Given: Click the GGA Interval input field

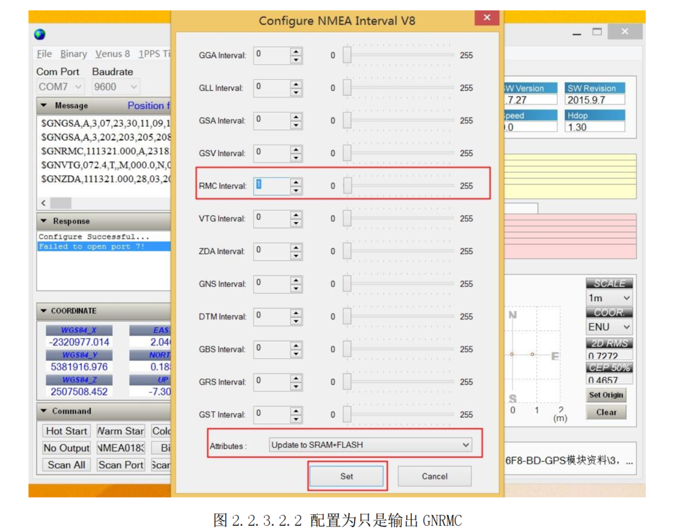Looking at the screenshot, I should (272, 55).
